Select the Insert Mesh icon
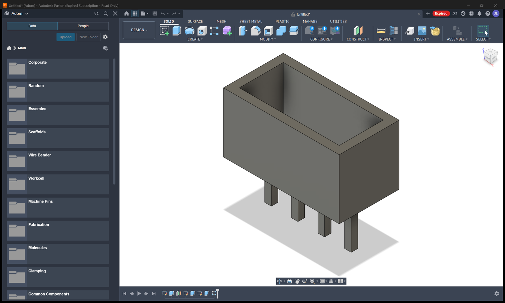The width and height of the screenshot is (505, 303). (435, 31)
